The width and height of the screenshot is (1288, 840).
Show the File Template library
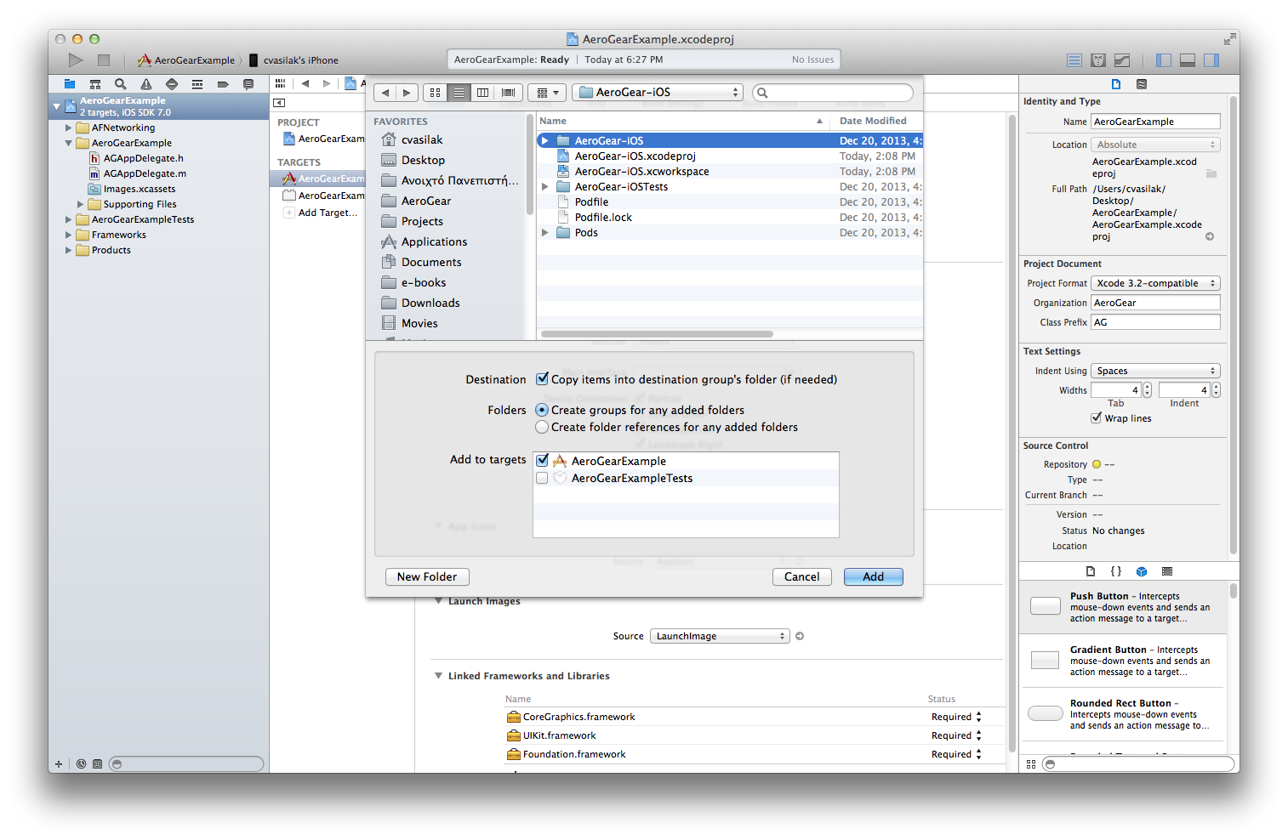click(x=1091, y=571)
